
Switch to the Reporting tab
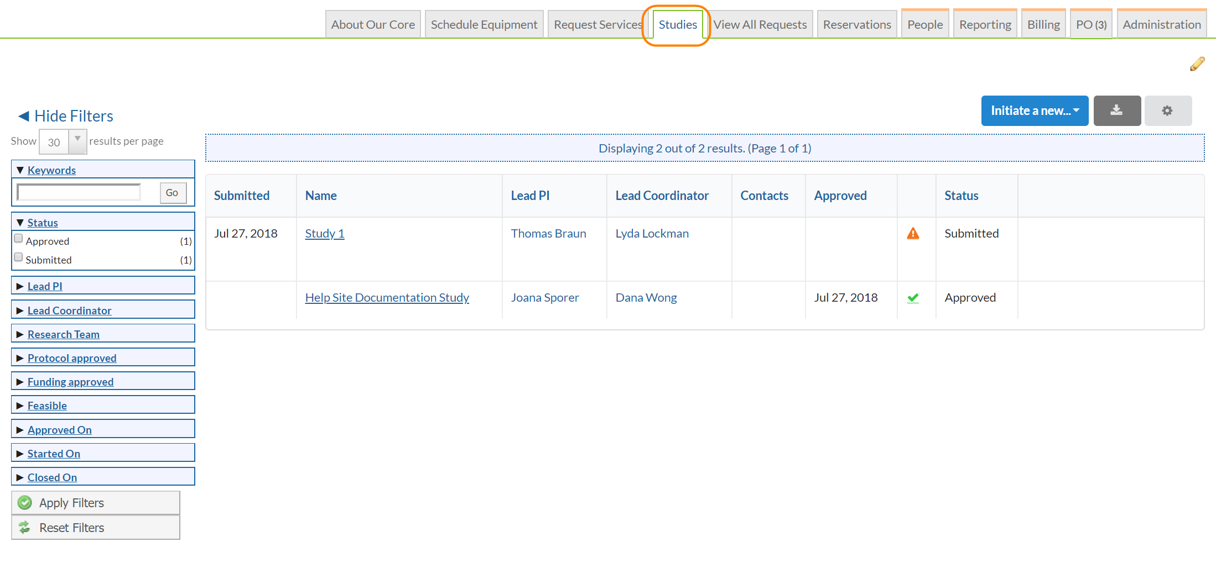click(985, 25)
